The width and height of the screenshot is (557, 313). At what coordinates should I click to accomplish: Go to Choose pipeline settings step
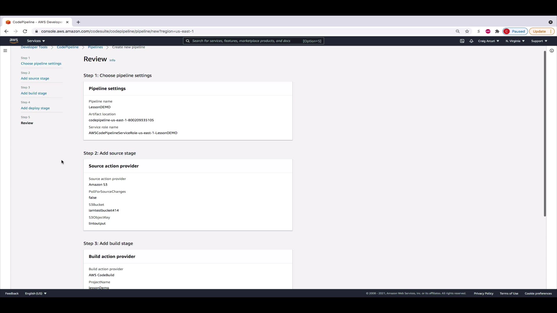(41, 63)
